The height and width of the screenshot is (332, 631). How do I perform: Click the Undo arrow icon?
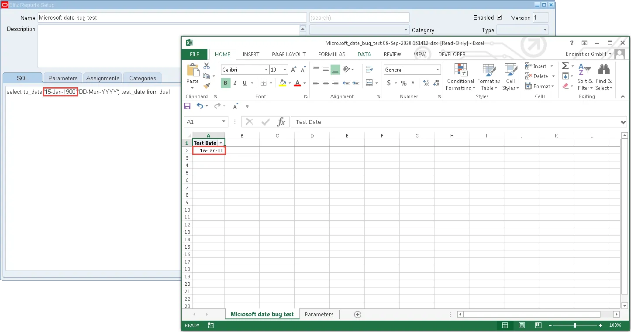pyautogui.click(x=200, y=106)
